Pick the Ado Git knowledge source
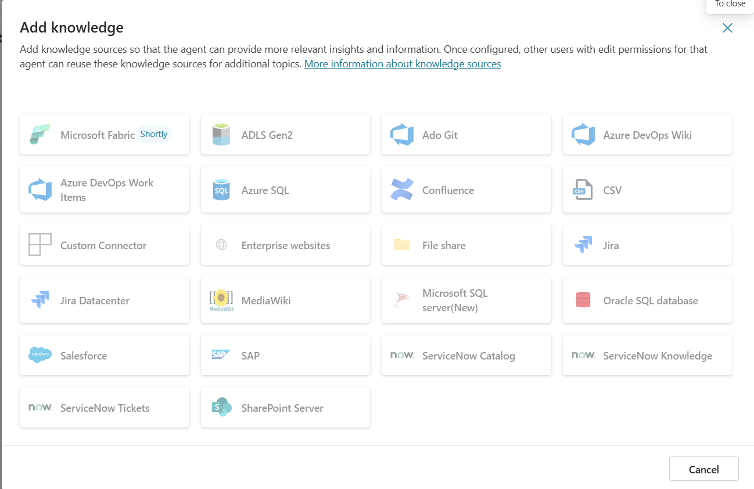754x489 pixels. tap(466, 134)
